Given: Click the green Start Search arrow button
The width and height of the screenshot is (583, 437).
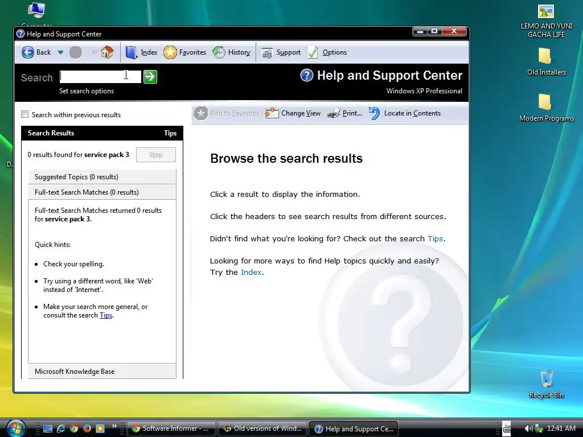Looking at the screenshot, I should coord(150,77).
